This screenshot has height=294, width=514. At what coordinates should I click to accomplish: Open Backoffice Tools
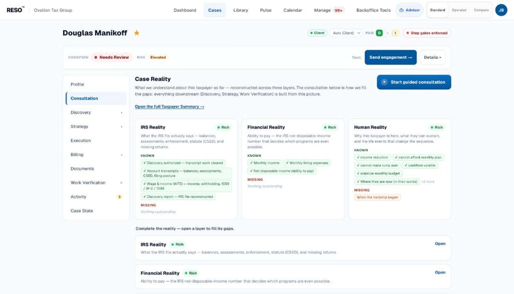(x=373, y=10)
